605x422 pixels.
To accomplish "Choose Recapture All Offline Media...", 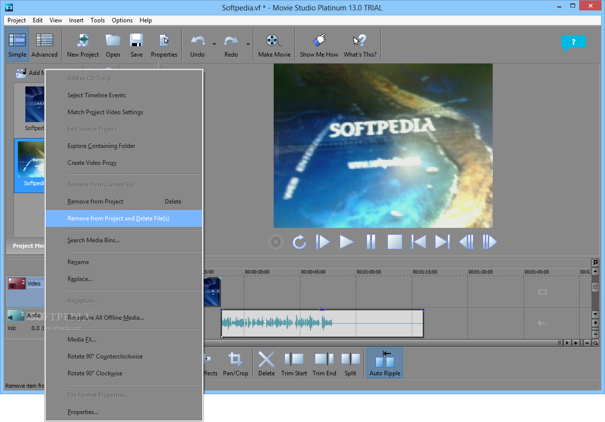I will (x=124, y=318).
